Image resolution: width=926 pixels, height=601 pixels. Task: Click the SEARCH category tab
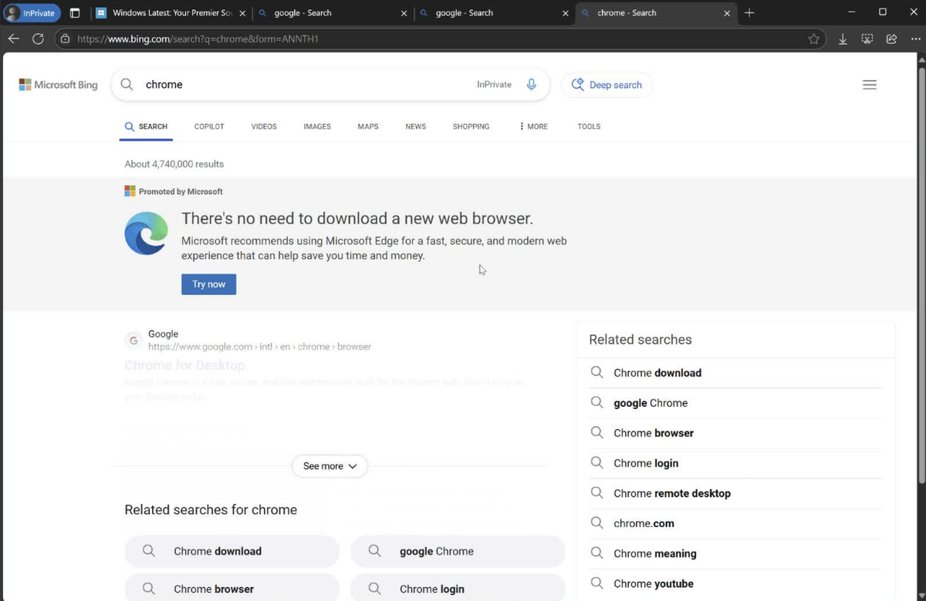click(x=146, y=126)
